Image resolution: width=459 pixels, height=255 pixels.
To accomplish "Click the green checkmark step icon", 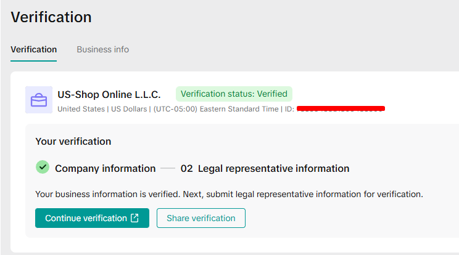I will (42, 168).
